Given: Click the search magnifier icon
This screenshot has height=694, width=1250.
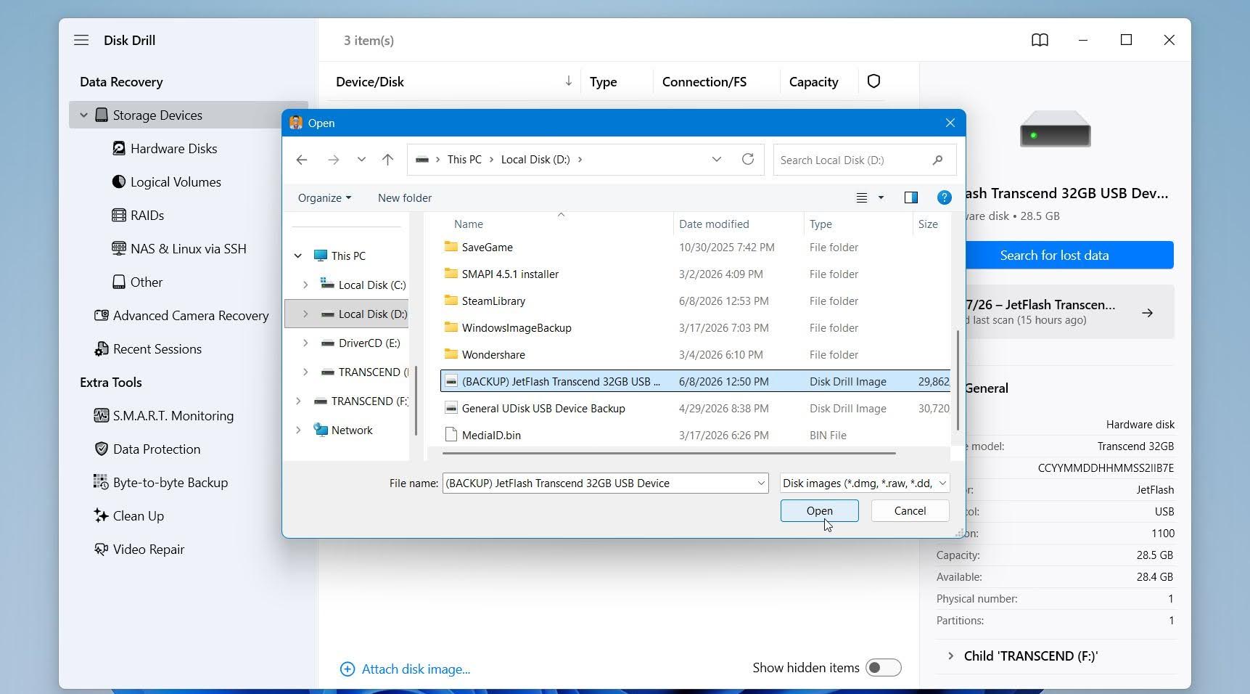Looking at the screenshot, I should click(937, 160).
